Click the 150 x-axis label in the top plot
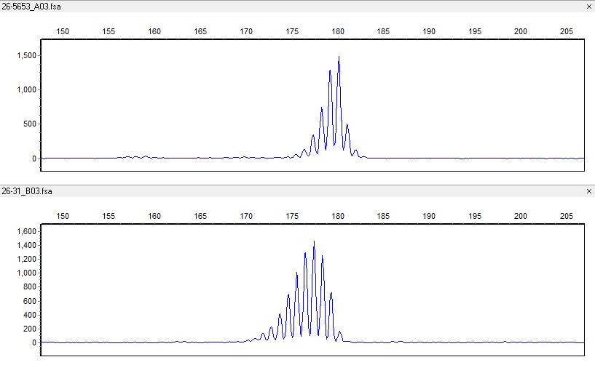The image size is (595, 365). pos(63,31)
